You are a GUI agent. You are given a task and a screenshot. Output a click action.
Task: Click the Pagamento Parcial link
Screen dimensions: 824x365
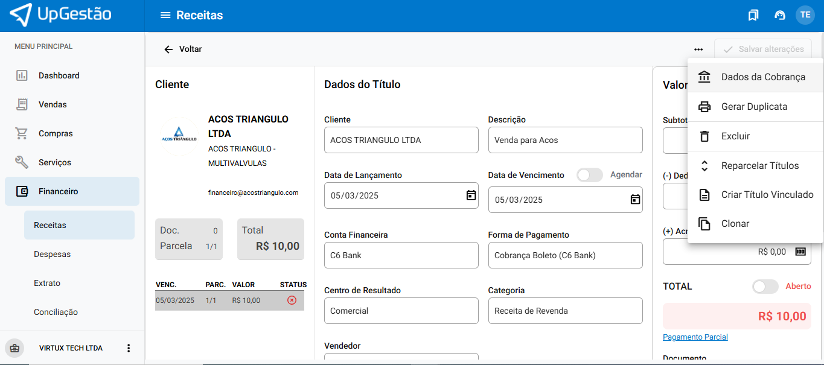click(695, 337)
